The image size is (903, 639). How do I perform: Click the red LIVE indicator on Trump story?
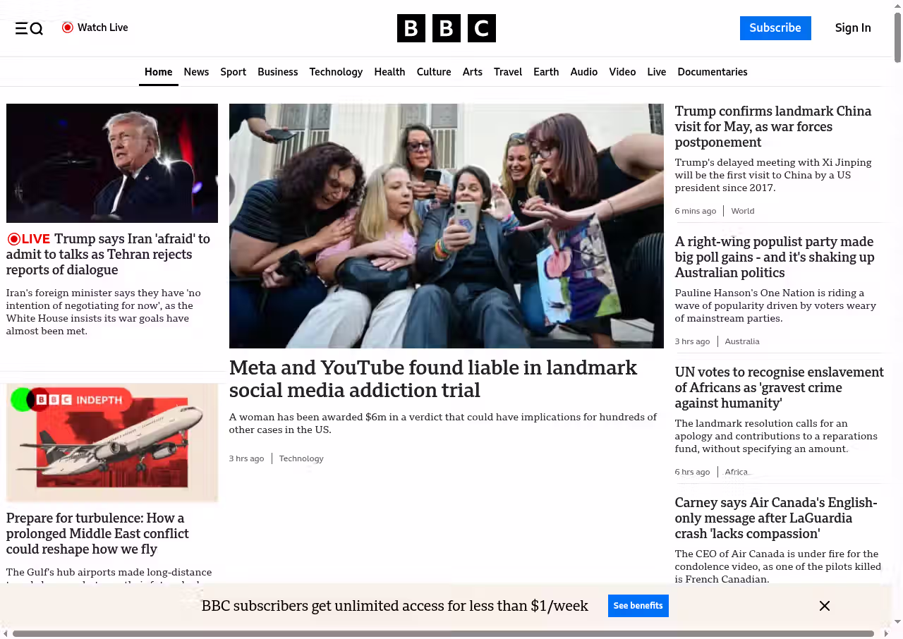click(x=29, y=239)
